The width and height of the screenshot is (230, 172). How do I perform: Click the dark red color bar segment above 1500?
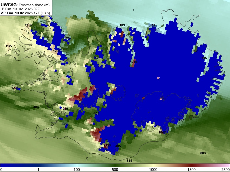pos(192,165)
